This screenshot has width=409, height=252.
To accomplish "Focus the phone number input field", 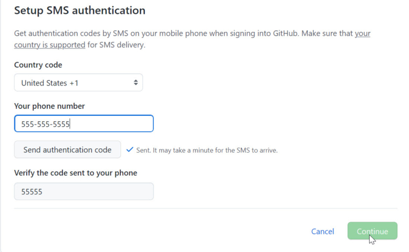I will click(x=111, y=124).
